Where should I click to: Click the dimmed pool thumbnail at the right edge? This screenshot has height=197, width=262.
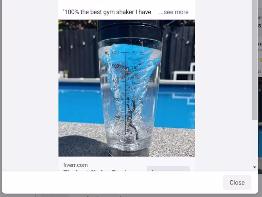click(x=260, y=126)
